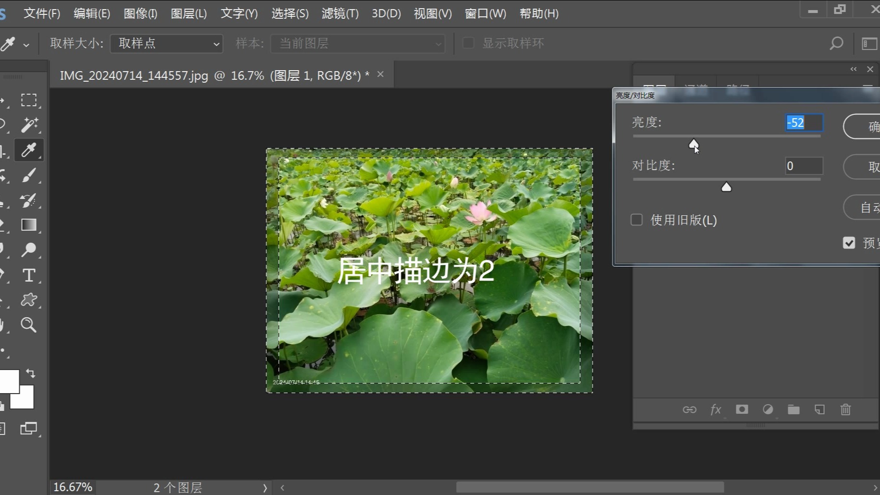Select the Horizontal Type tool
Viewport: 880px width, 495px height.
point(29,275)
